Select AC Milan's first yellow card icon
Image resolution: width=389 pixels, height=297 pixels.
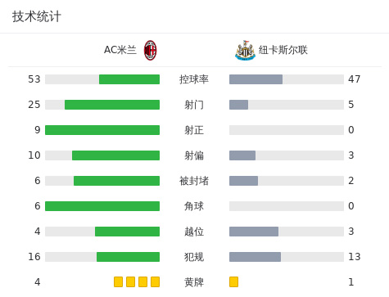(118, 282)
